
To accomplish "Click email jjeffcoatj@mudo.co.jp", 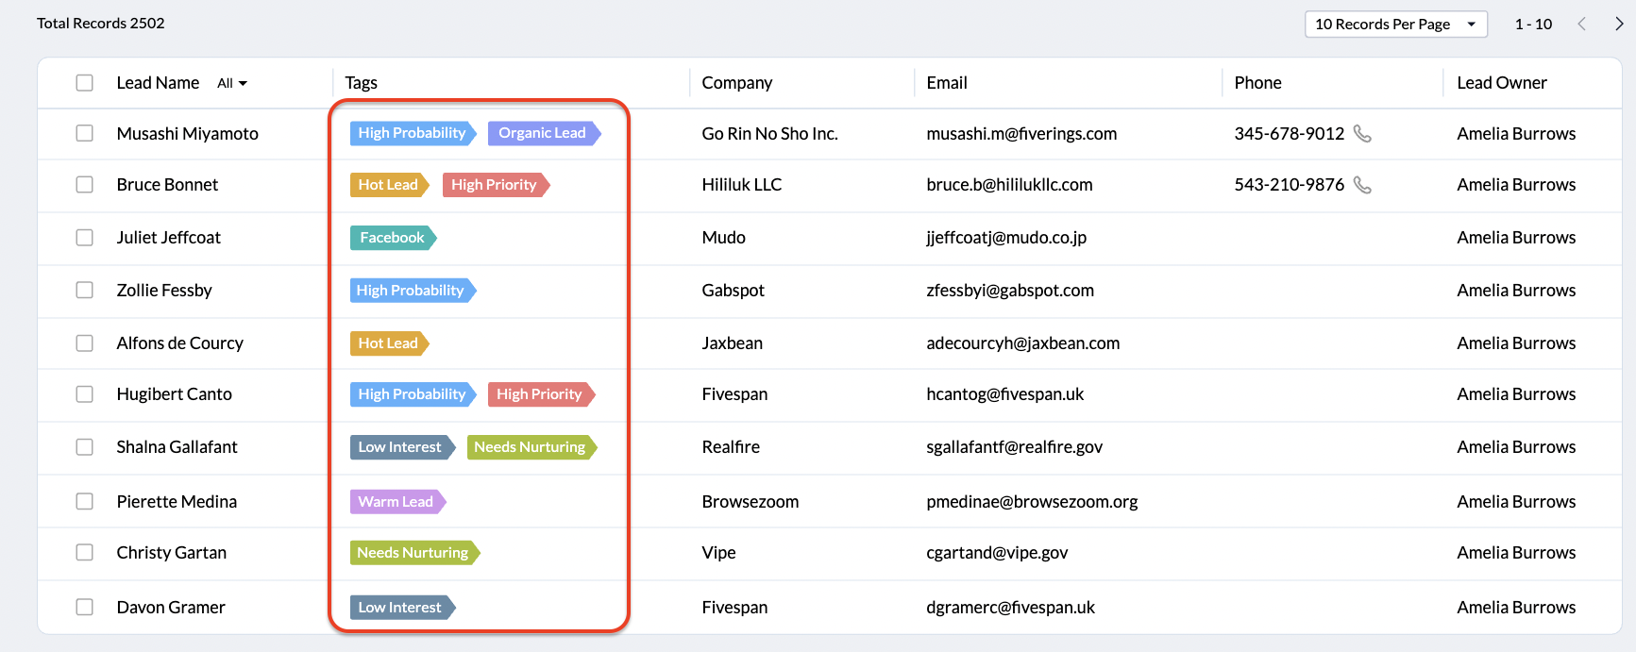I will (x=1006, y=237).
